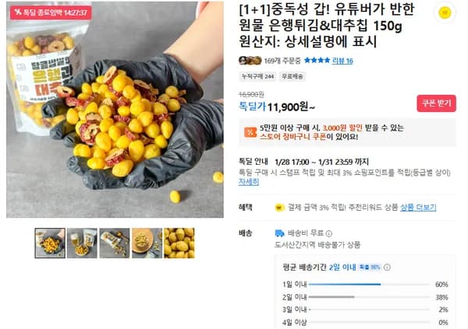Click info icon next to 배송비 무료
This screenshot has height=329, width=468.
click(329, 233)
